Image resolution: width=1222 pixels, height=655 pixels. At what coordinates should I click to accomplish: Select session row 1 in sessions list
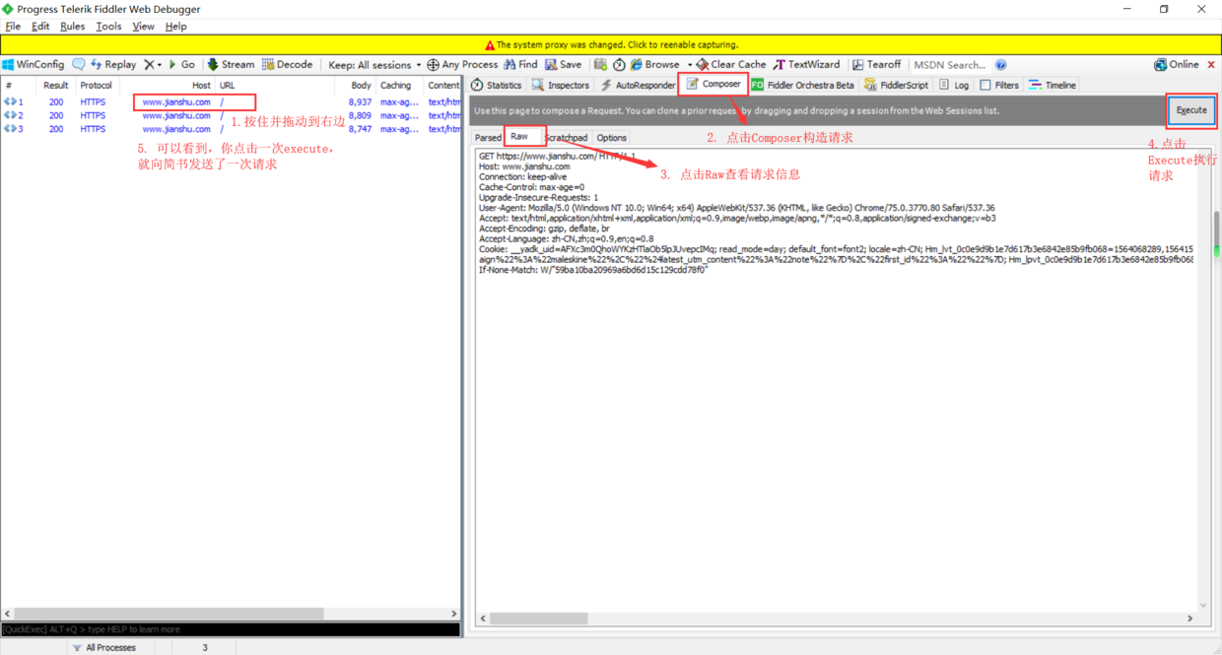tap(231, 102)
